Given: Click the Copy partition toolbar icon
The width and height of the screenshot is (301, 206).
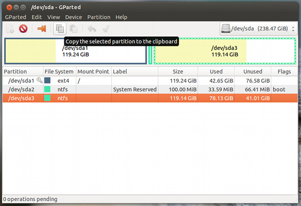Looking at the screenshot, I should [60, 28].
